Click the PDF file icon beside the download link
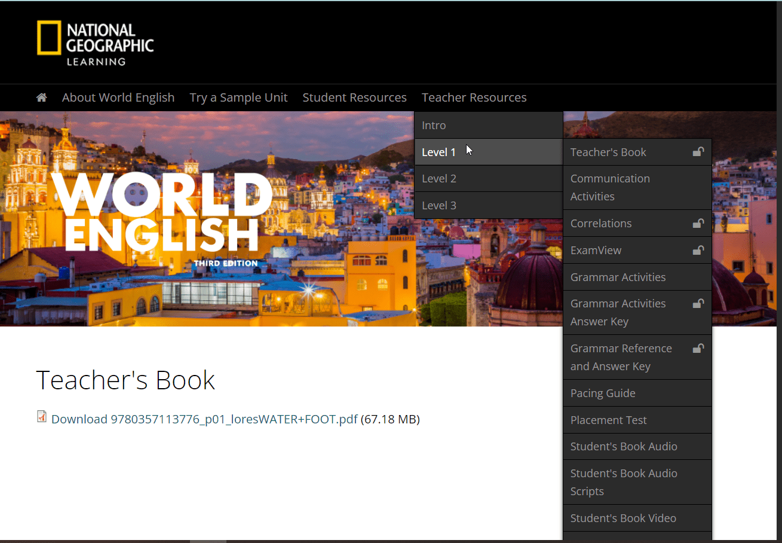This screenshot has width=782, height=543. coord(42,416)
